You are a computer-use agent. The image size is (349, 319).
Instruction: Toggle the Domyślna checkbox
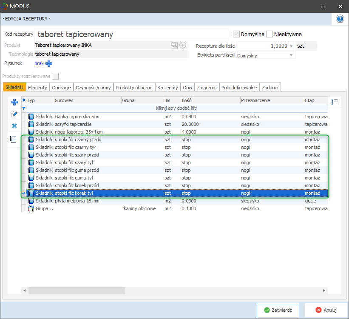tap(236, 34)
